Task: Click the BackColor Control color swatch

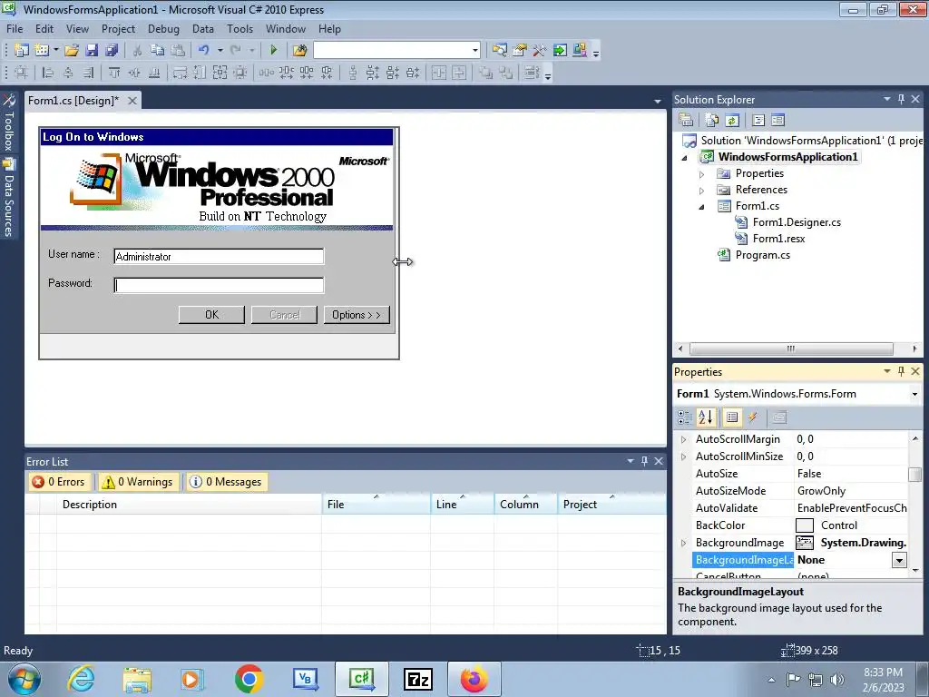Action: pyautogui.click(x=804, y=525)
